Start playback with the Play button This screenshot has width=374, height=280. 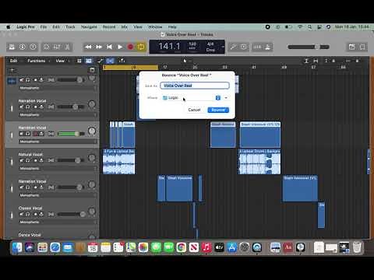pyautogui.click(x=120, y=47)
